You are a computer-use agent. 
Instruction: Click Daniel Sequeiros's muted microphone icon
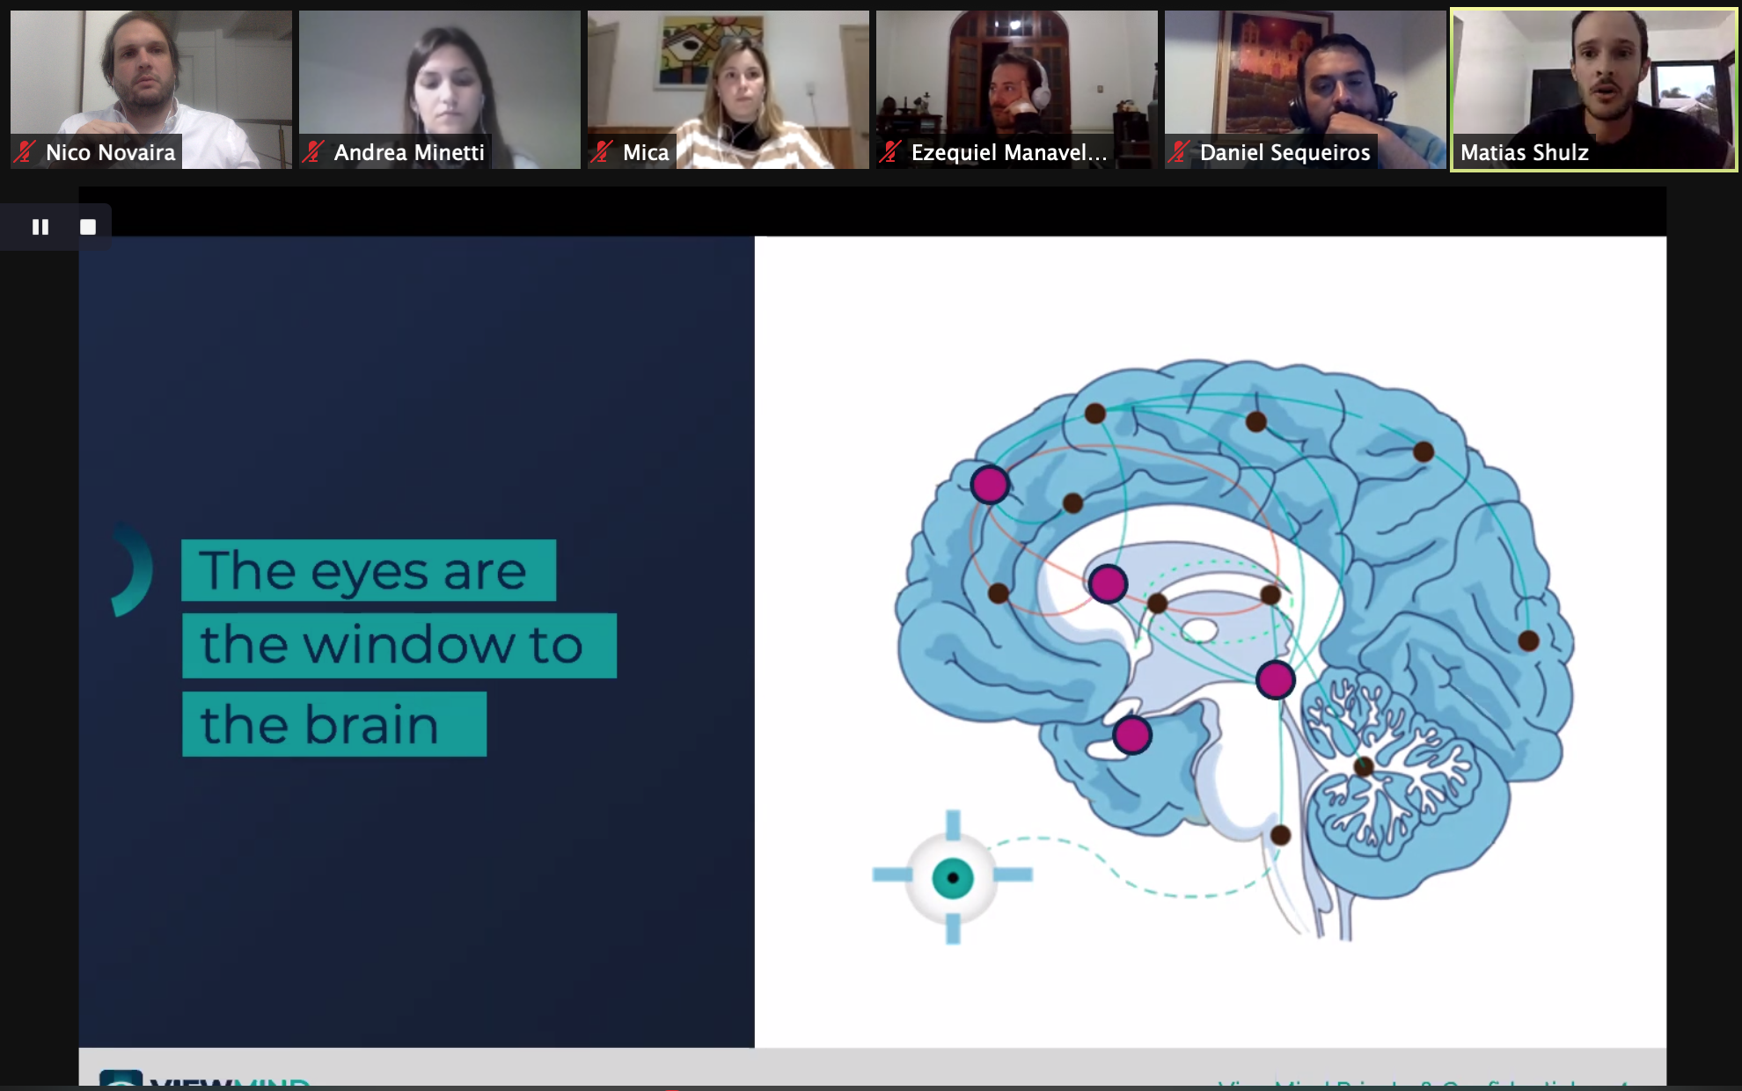(1179, 152)
